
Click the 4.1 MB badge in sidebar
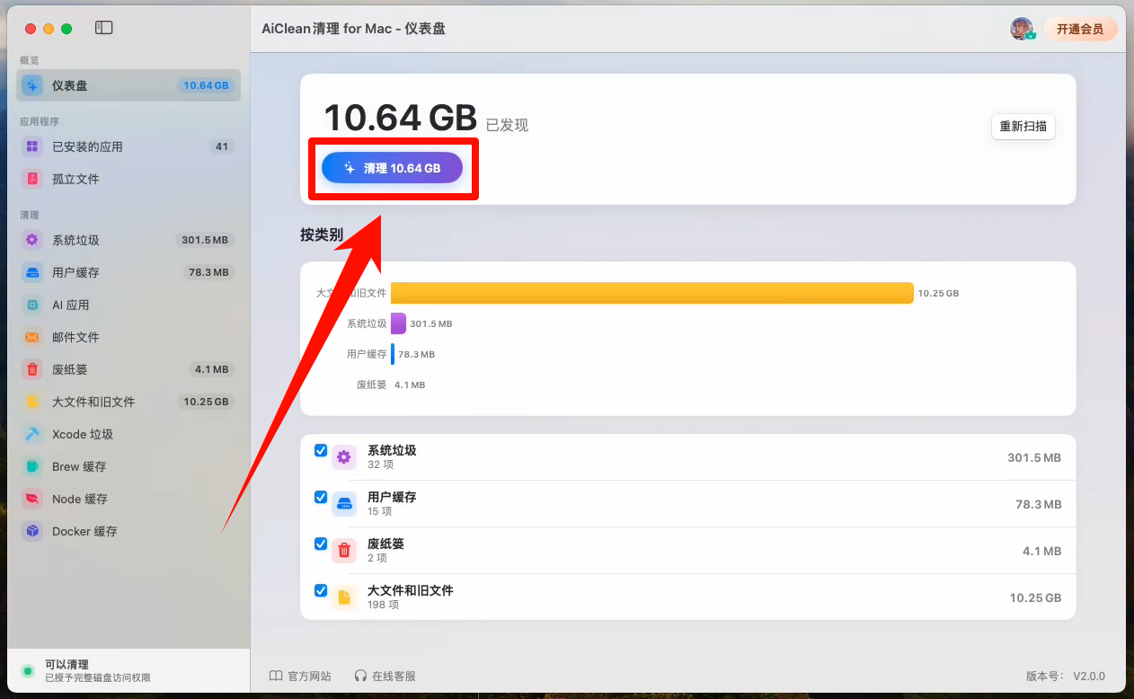[x=212, y=369]
